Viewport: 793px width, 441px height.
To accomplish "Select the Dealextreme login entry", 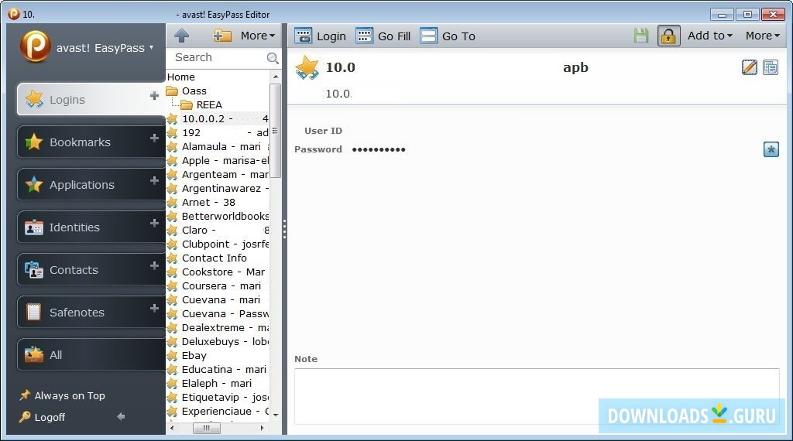I will point(218,328).
